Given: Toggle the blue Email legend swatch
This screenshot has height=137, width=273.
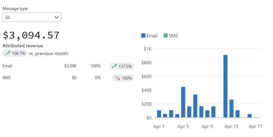Looking at the screenshot, I should coord(143,36).
